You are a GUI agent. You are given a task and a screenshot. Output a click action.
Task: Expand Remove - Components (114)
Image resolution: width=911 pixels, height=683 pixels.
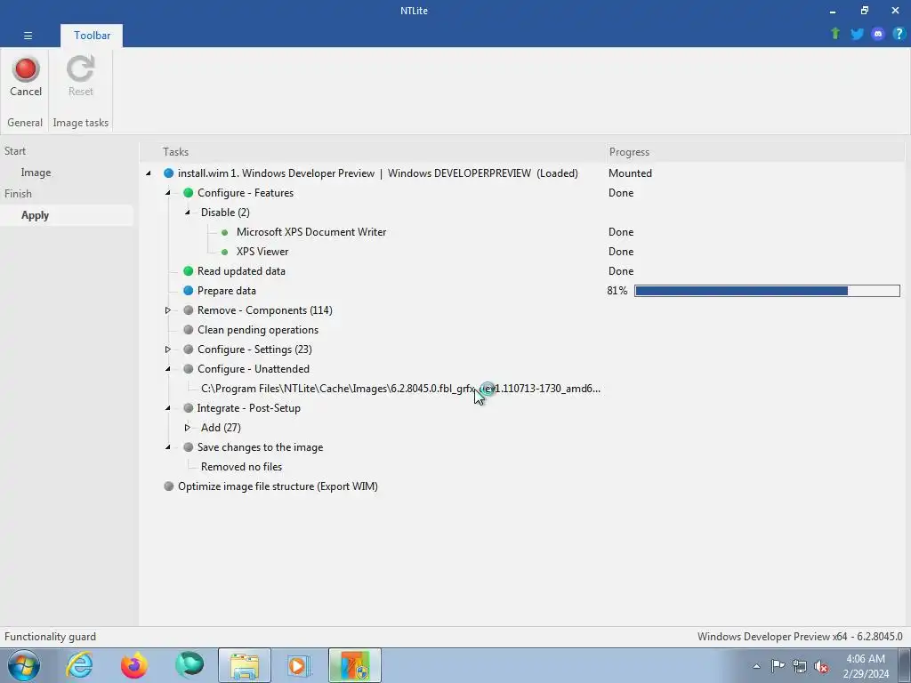pos(168,310)
